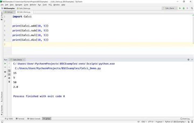The image size is (194, 123).
Task: Run Calci_Demo with the green toolbar arrow
Action: pyautogui.click(x=180, y=8)
